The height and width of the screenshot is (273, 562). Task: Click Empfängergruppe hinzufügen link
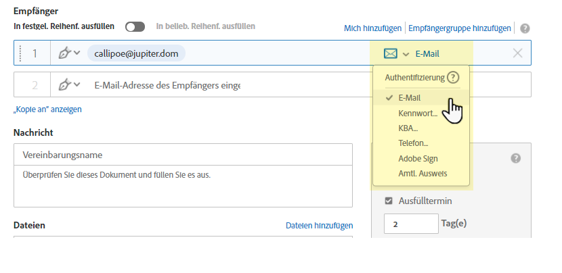coord(460,28)
